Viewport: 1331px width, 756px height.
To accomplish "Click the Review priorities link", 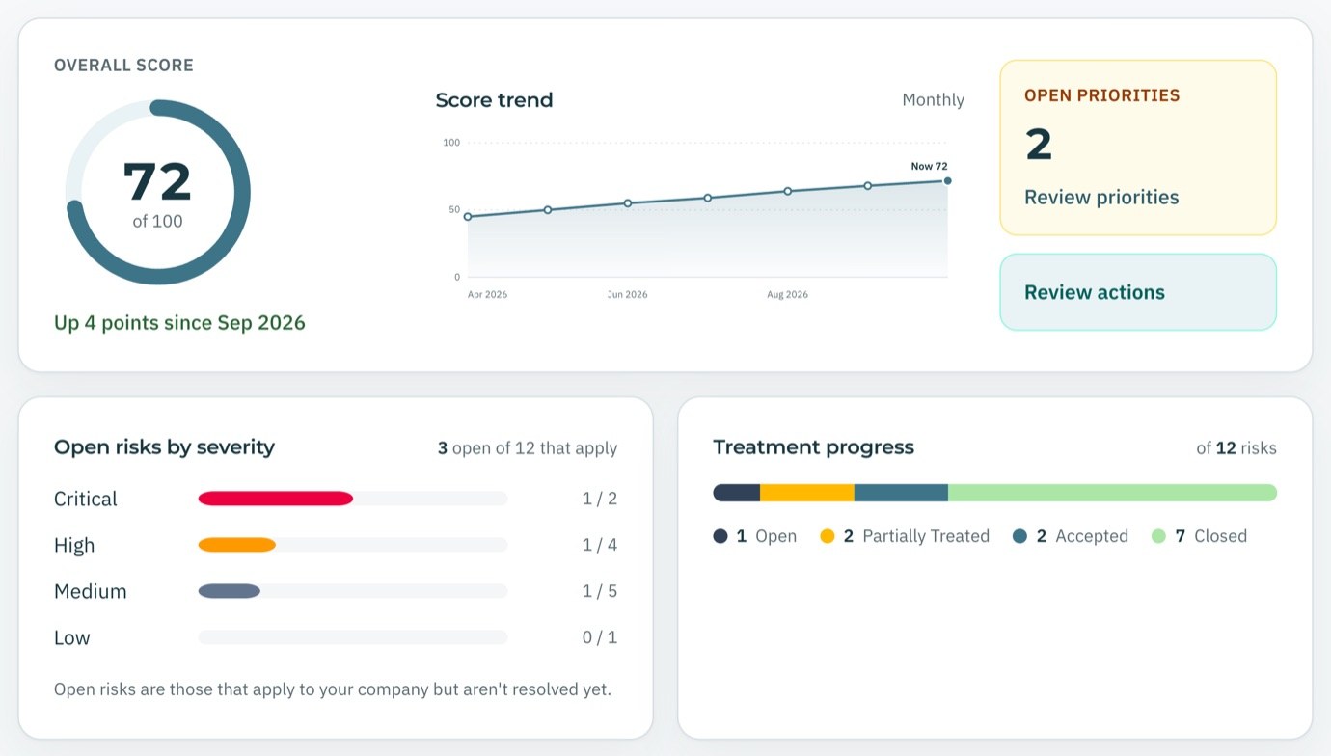I will pos(1101,197).
